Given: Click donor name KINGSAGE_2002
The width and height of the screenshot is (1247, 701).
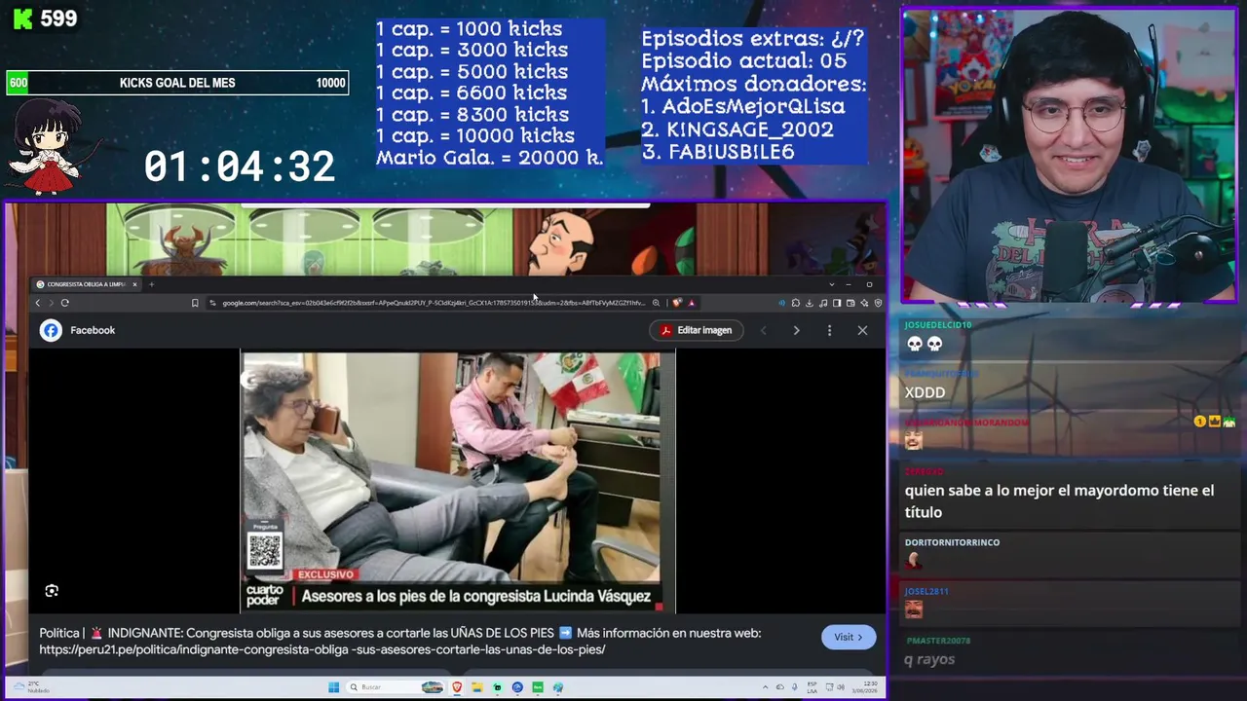Looking at the screenshot, I should tap(750, 129).
